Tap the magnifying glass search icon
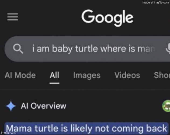The height and width of the screenshot is (135, 170). click(18, 49)
